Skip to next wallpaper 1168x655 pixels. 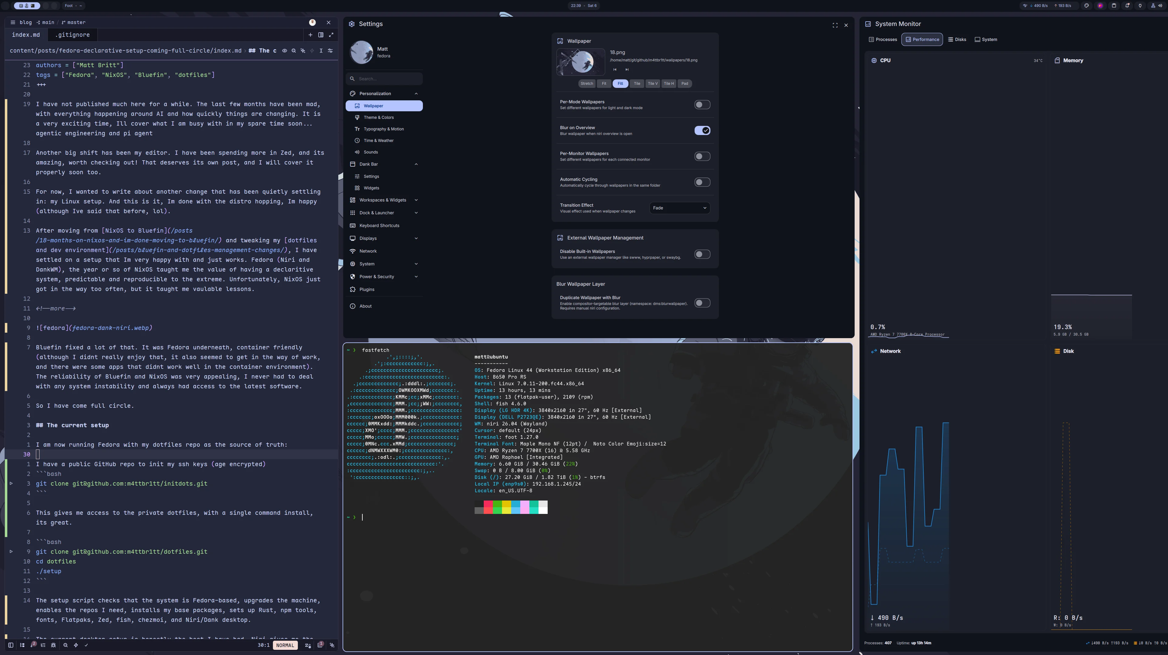[627, 70]
